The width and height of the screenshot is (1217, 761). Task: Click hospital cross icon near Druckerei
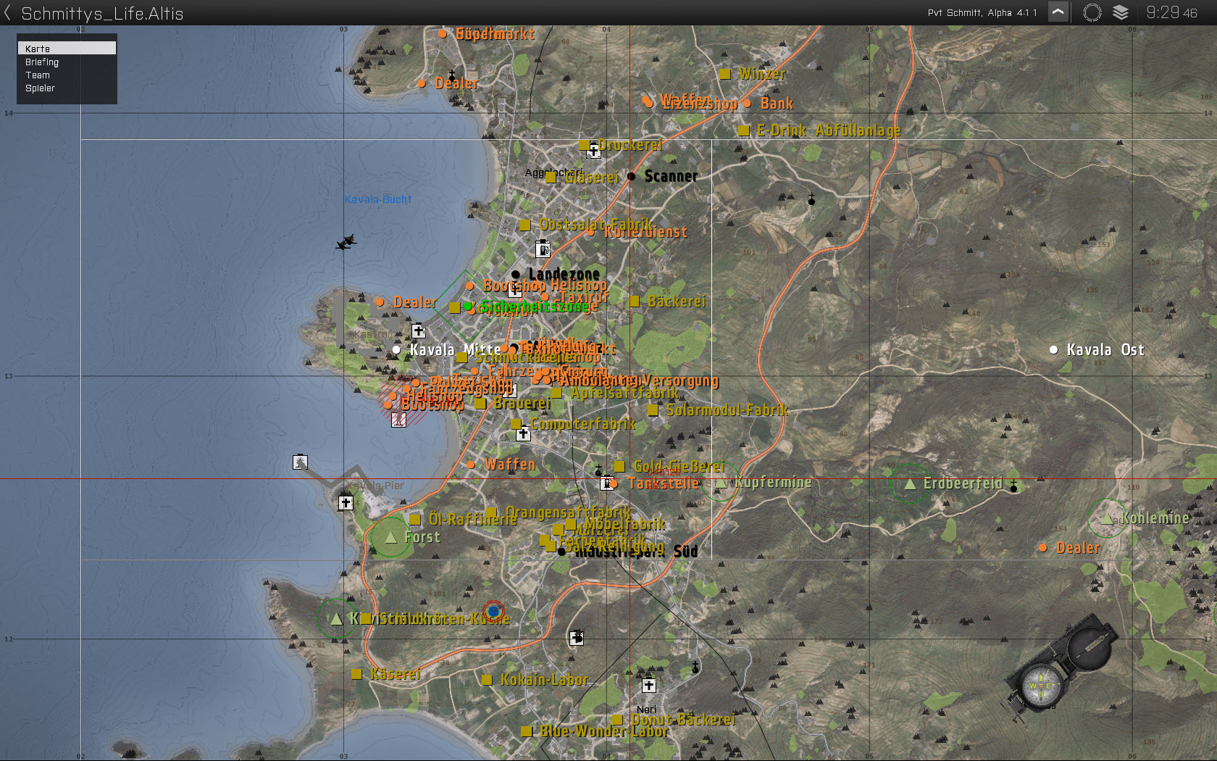(x=594, y=151)
